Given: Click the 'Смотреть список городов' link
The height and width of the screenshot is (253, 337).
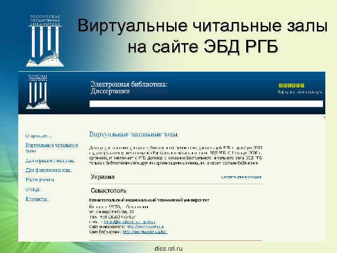Looking at the screenshot, I should [x=242, y=177].
